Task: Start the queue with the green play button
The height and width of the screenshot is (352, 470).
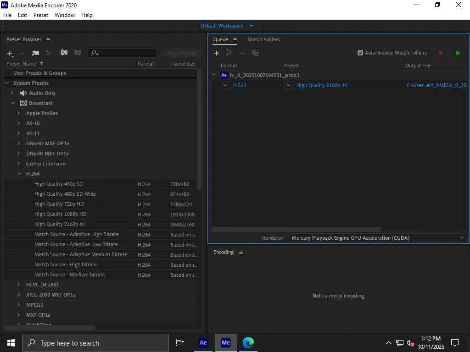Action: [458, 53]
